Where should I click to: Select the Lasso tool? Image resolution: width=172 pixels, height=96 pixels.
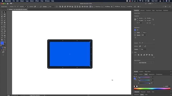tap(5, 14)
